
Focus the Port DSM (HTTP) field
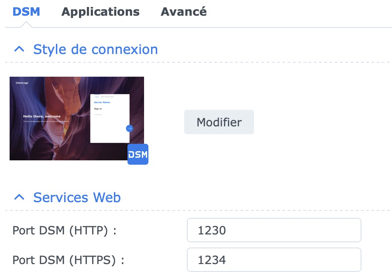[x=274, y=230]
